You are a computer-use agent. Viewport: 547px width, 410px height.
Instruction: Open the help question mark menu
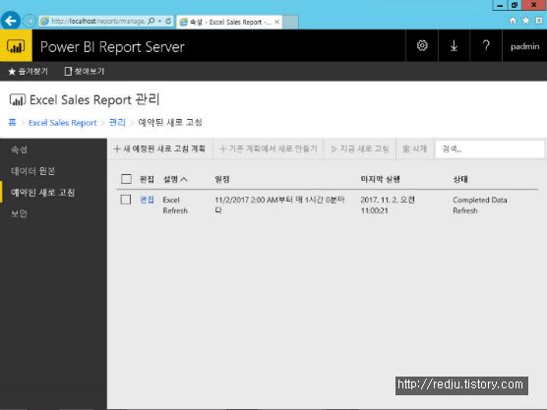(486, 45)
